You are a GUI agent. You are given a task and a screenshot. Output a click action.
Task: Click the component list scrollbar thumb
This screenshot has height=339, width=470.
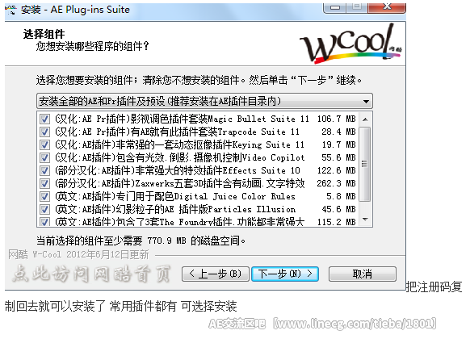coord(365,164)
